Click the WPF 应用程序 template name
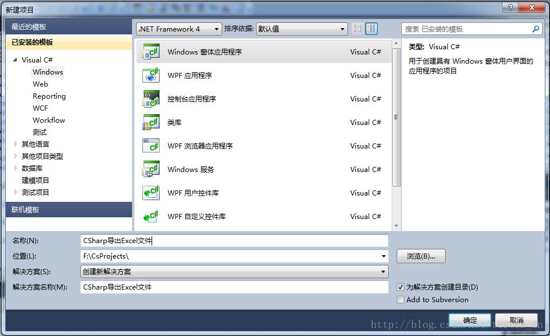Screen dimensions: 550x336 (x=190, y=75)
